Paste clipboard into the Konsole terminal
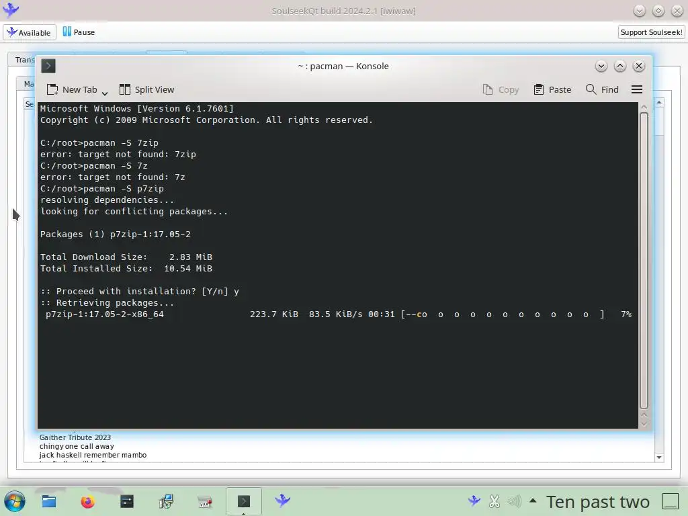Image resolution: width=688 pixels, height=516 pixels. pos(552,89)
